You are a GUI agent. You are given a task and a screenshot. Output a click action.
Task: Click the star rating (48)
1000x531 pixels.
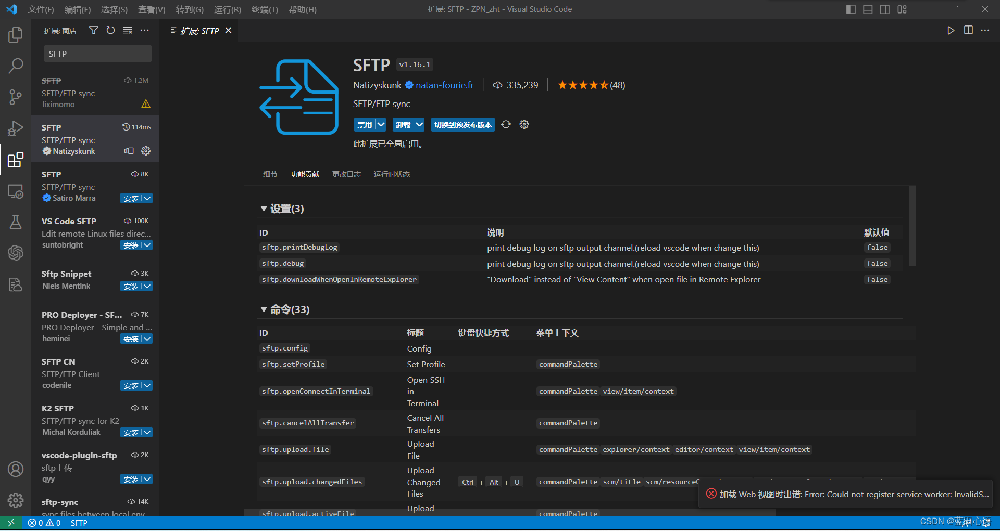point(591,85)
